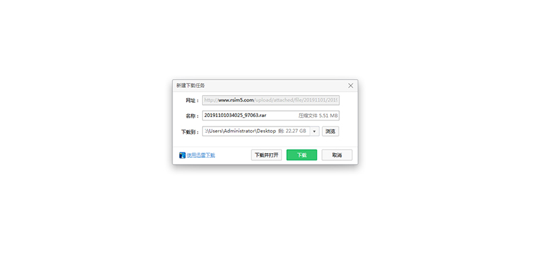Click the 压缩文件 5.51 MB size label

pos(318,116)
